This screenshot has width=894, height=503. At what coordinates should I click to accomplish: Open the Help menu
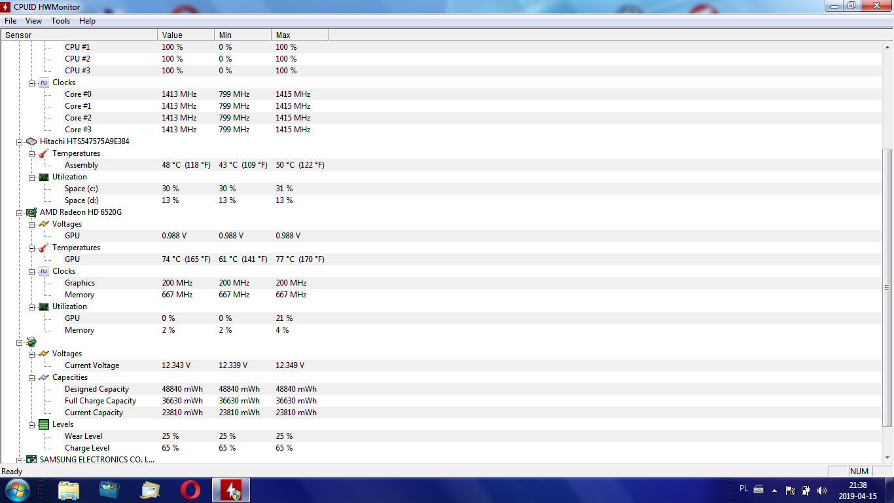click(x=87, y=21)
